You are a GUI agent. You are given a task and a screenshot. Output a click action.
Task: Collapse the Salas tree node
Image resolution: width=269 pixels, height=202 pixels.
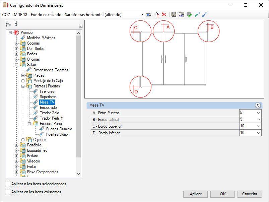(16, 65)
